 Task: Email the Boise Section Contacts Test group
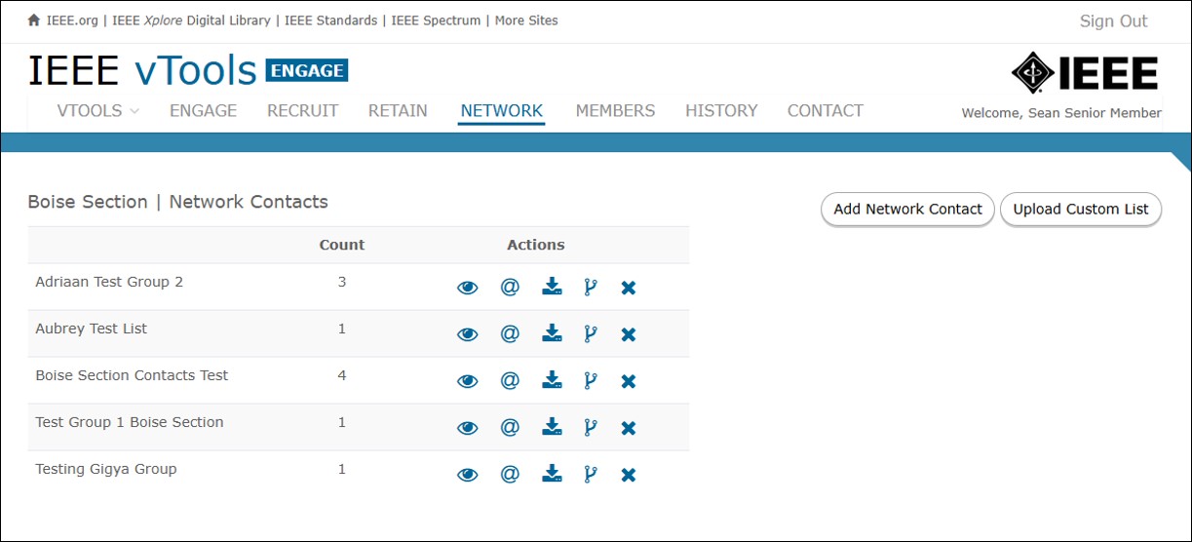coord(510,380)
